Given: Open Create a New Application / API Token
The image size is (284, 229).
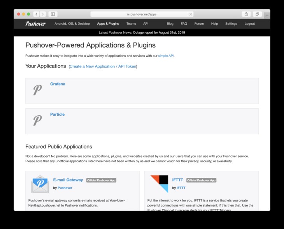Looking at the screenshot, I should coord(103,66).
